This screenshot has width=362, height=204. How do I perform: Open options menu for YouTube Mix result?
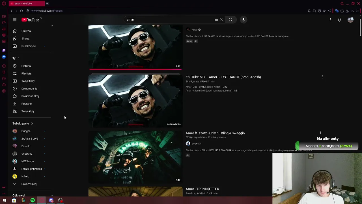click(322, 77)
